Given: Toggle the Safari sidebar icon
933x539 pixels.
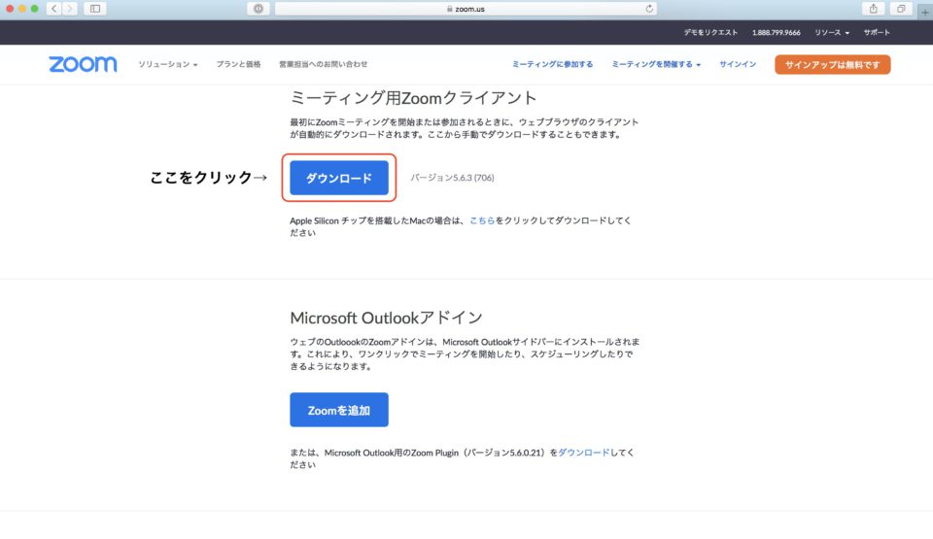Looking at the screenshot, I should [x=95, y=9].
